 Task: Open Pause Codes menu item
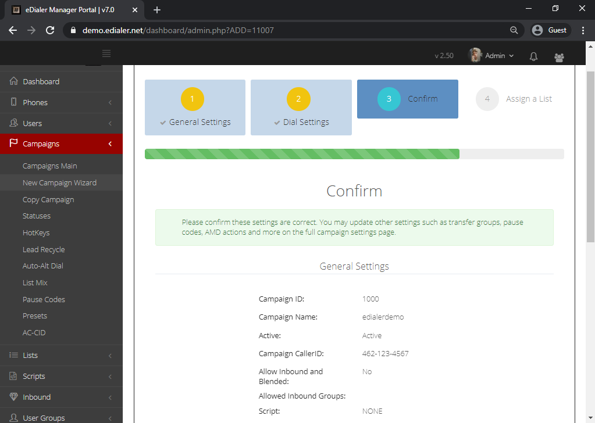44,299
